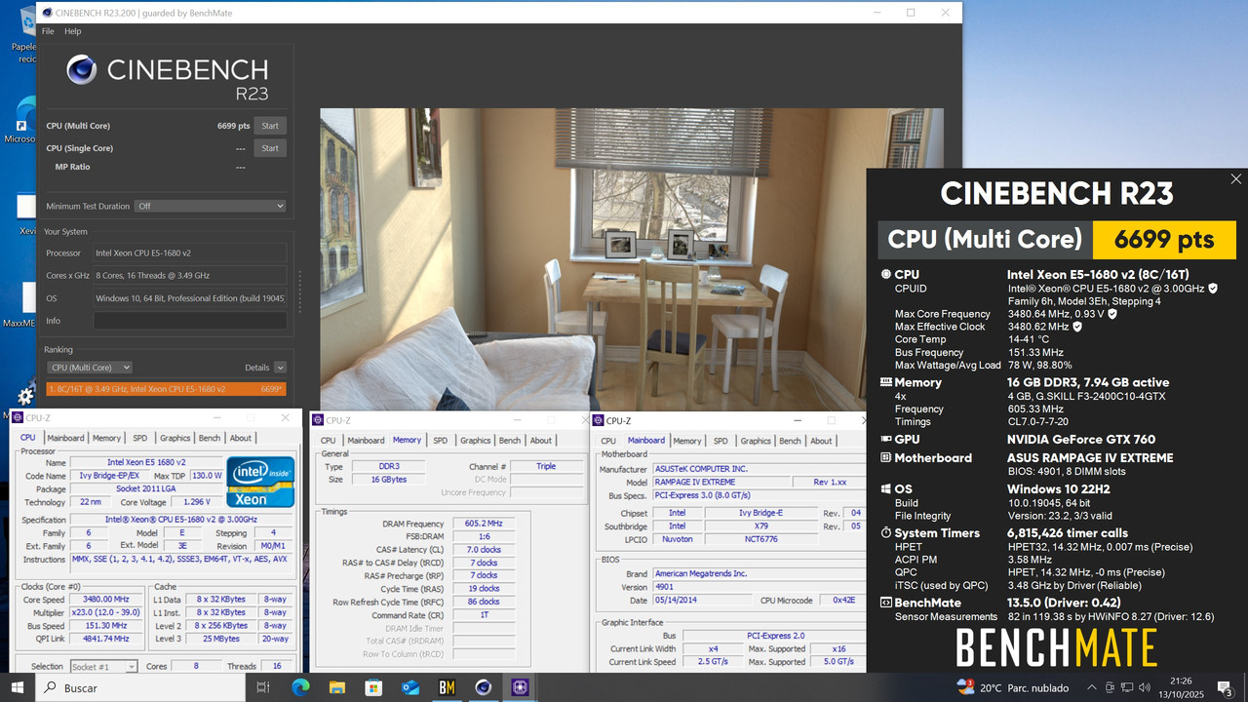Switch to Mainboard tab in the CPU tab window

[x=65, y=438]
